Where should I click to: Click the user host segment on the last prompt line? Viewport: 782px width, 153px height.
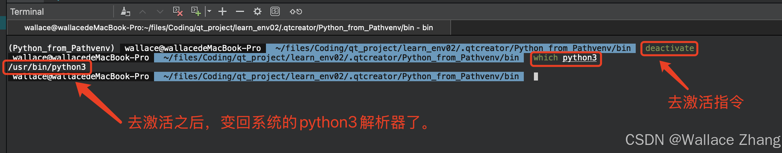click(81, 76)
